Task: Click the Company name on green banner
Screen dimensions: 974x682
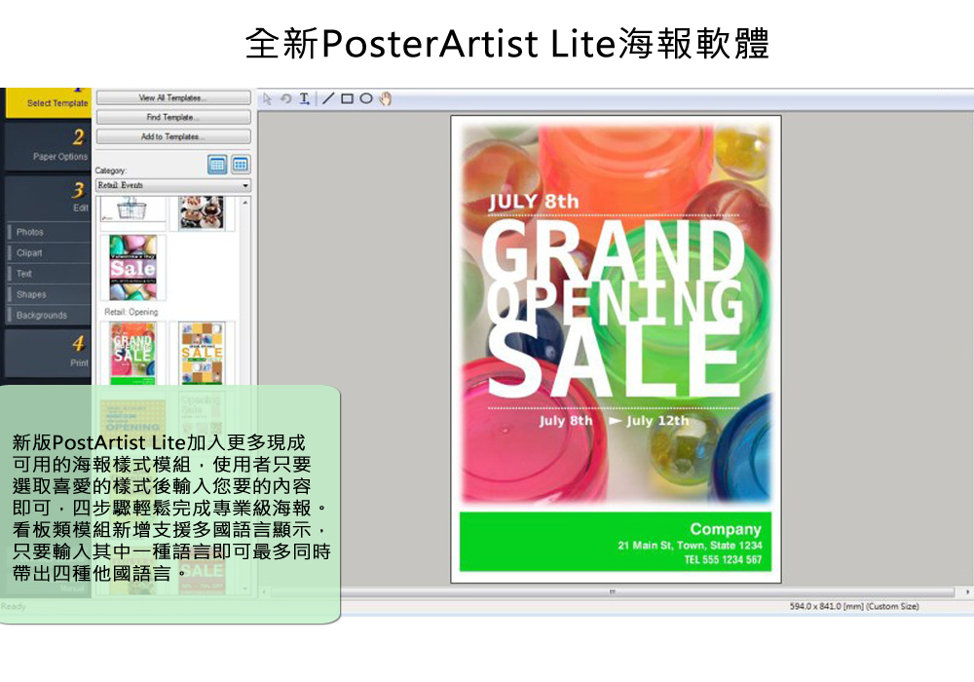Action: point(726,529)
